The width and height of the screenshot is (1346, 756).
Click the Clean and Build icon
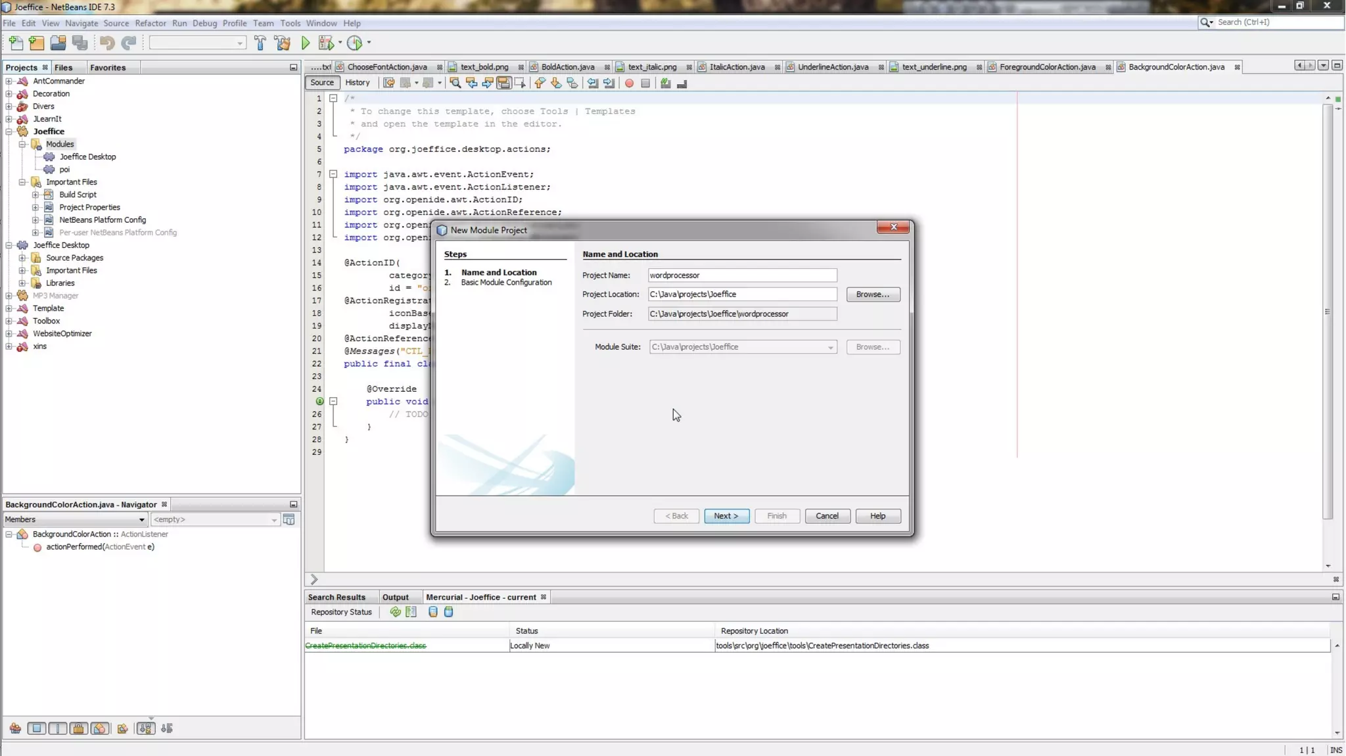[283, 43]
